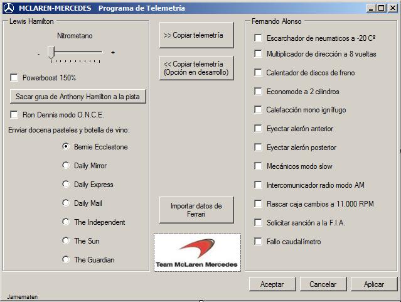The height and width of the screenshot is (302, 401).
Task: Pick The Independent radio option
Action: (x=66, y=222)
